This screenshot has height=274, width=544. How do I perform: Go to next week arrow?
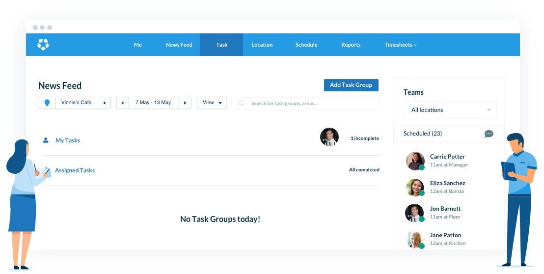click(x=185, y=103)
